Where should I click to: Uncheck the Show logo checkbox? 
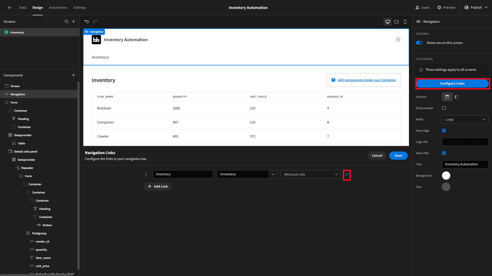click(x=444, y=131)
